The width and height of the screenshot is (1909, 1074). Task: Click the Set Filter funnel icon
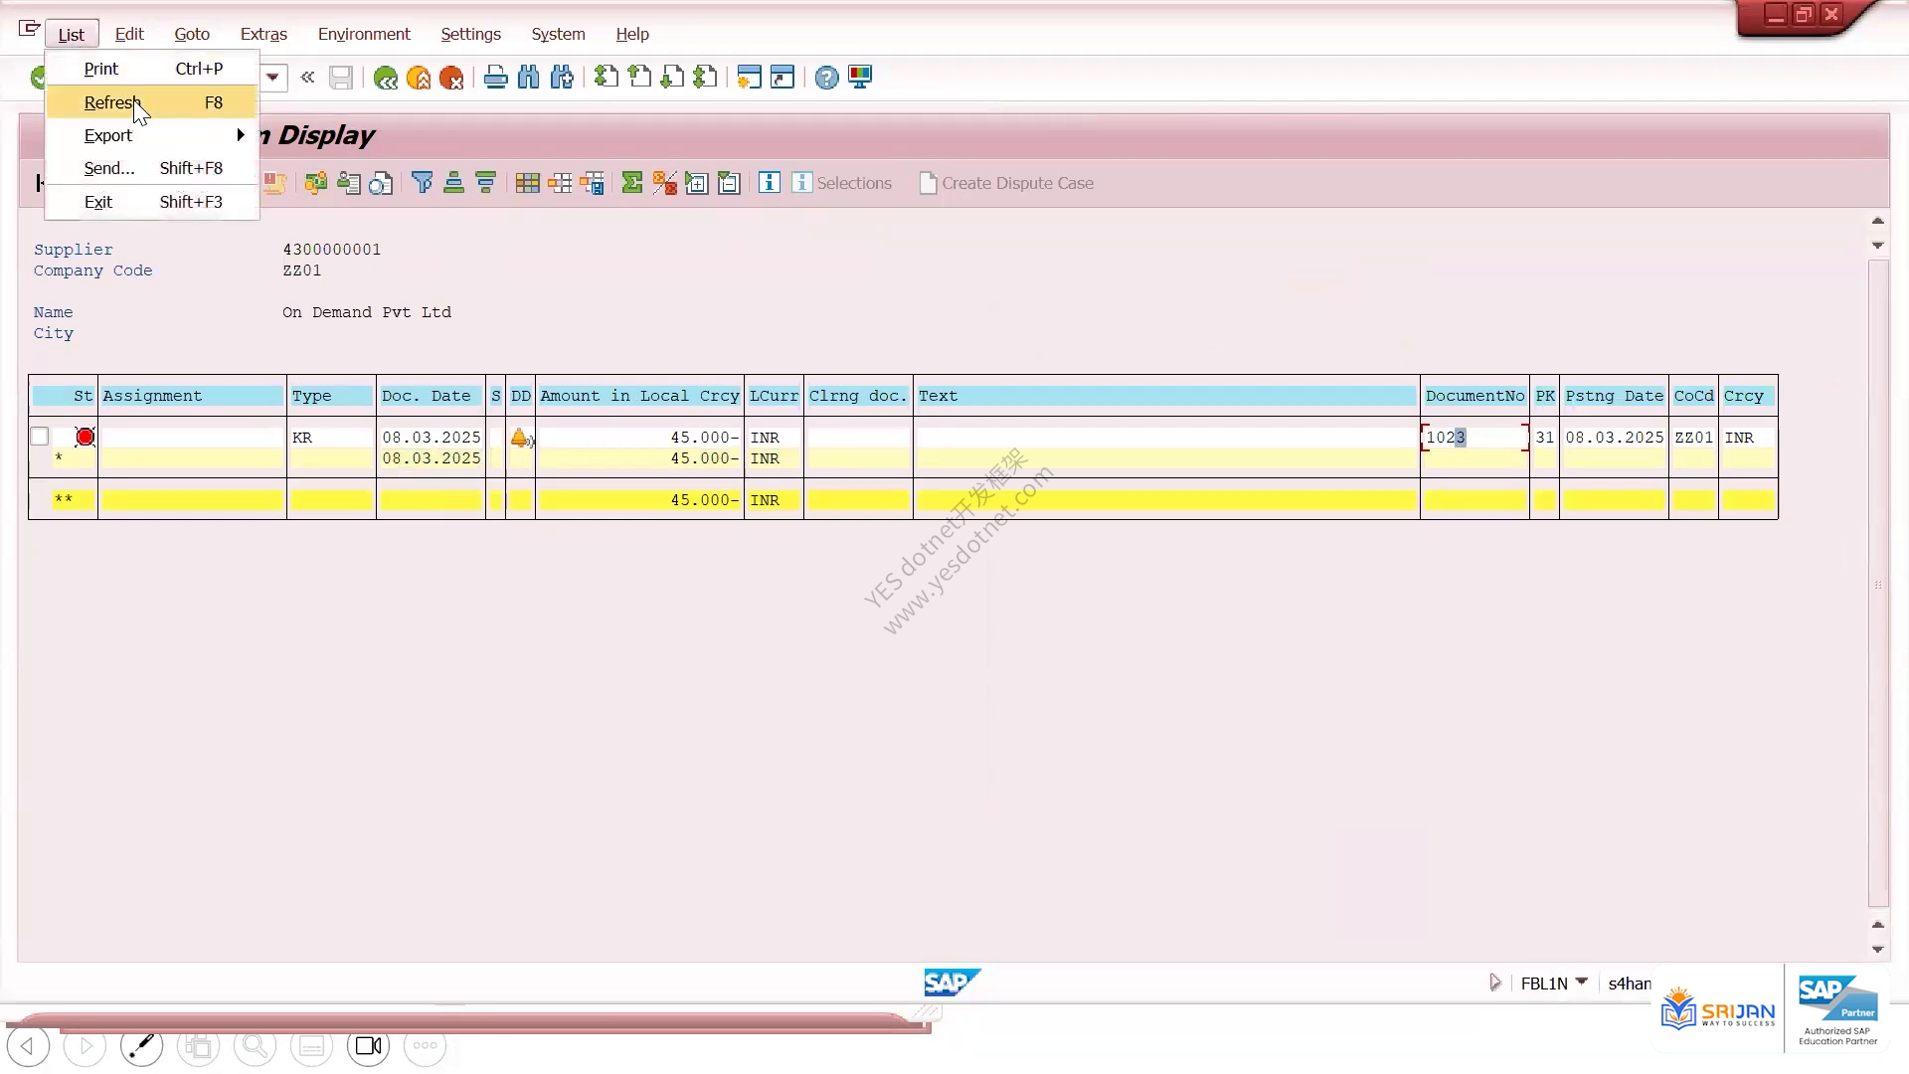423,183
